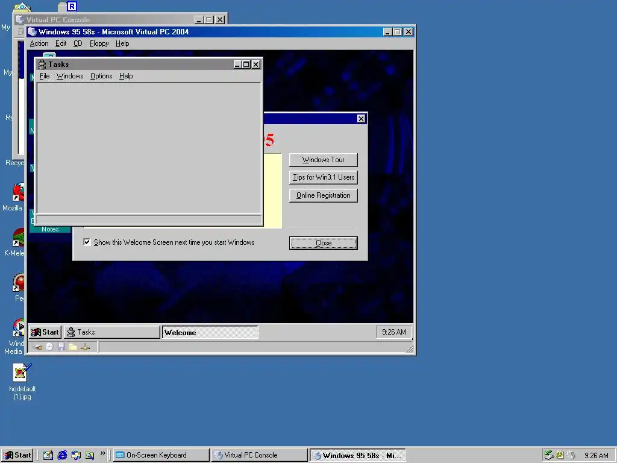This screenshot has width=617, height=463.
Task: Click the Notes icon label on guest desktop
Action: tap(50, 229)
